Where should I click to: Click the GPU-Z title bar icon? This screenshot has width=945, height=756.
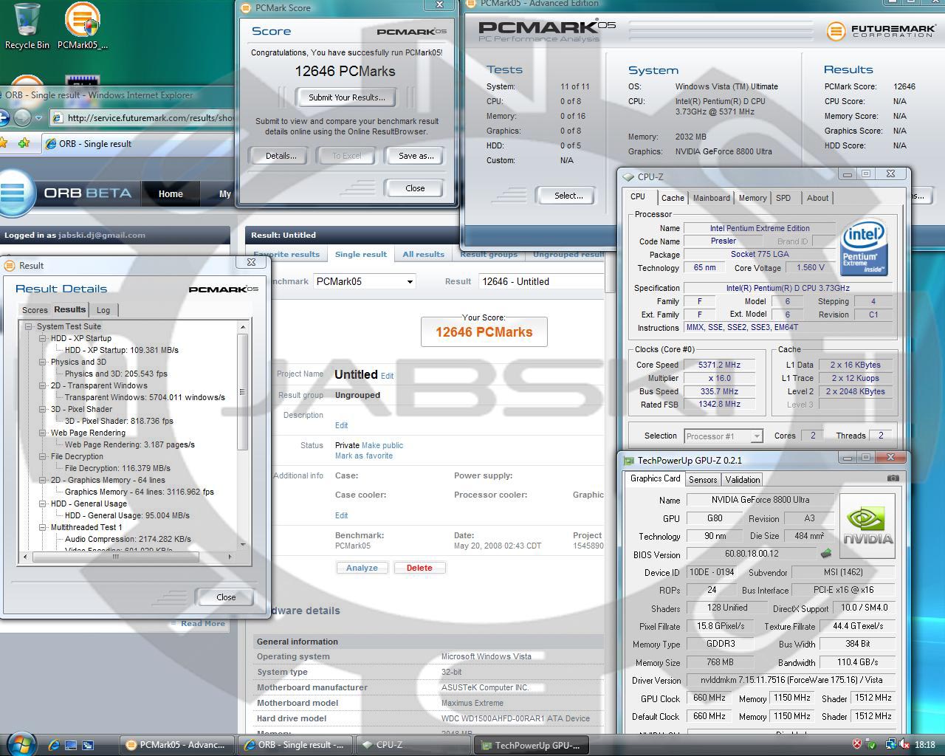(629, 460)
